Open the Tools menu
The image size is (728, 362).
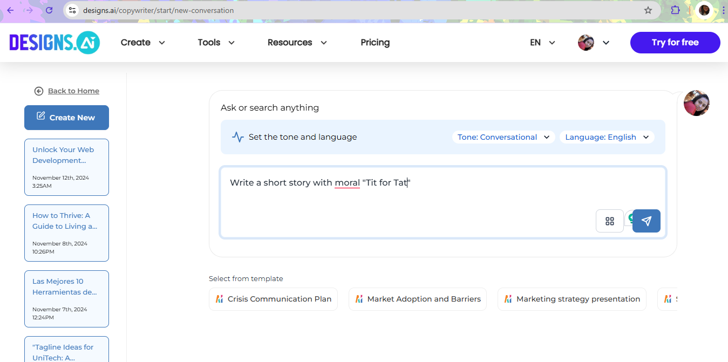pos(215,42)
